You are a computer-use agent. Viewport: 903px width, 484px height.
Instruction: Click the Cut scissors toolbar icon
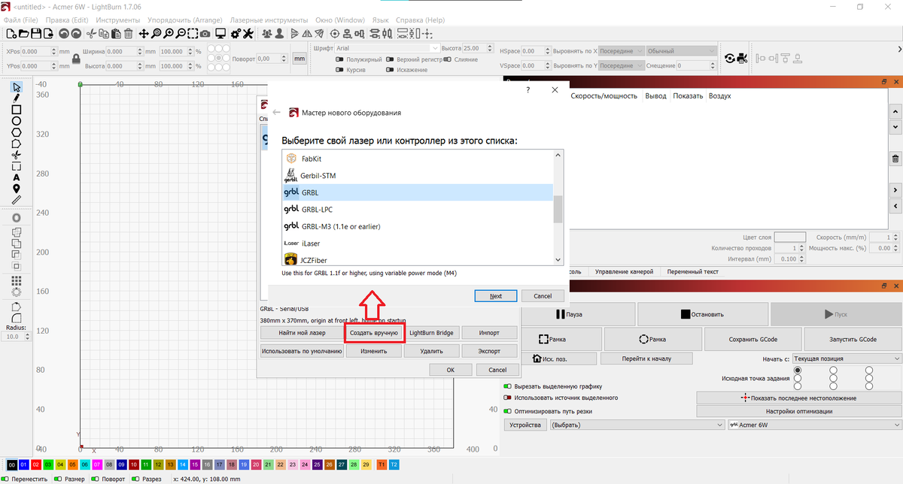(x=92, y=34)
